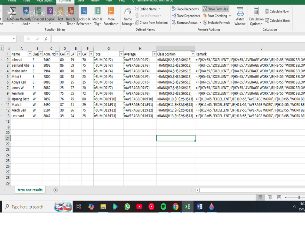Open Word from the taskbar
This screenshot has width=305, height=229.
click(199, 207)
